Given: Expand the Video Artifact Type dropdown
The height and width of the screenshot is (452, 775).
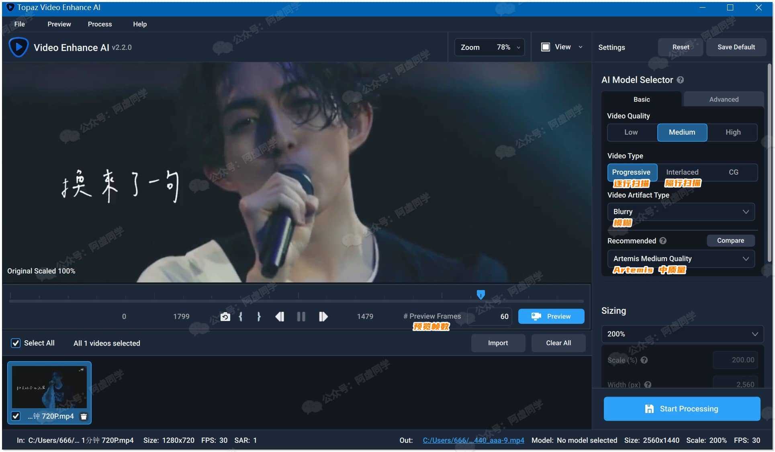Looking at the screenshot, I should click(x=680, y=211).
